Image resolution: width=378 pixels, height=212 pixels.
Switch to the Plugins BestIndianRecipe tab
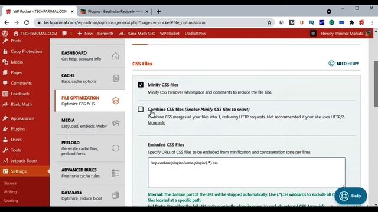click(x=115, y=12)
